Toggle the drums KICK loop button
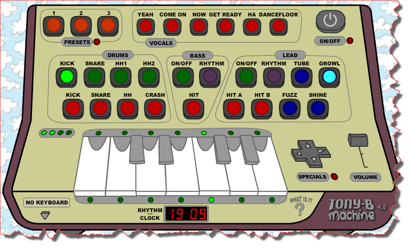Image resolution: width=412 pixels, height=249 pixels. [x=67, y=76]
